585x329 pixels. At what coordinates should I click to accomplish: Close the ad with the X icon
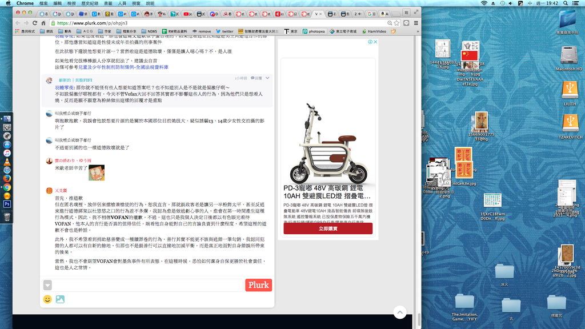click(375, 42)
